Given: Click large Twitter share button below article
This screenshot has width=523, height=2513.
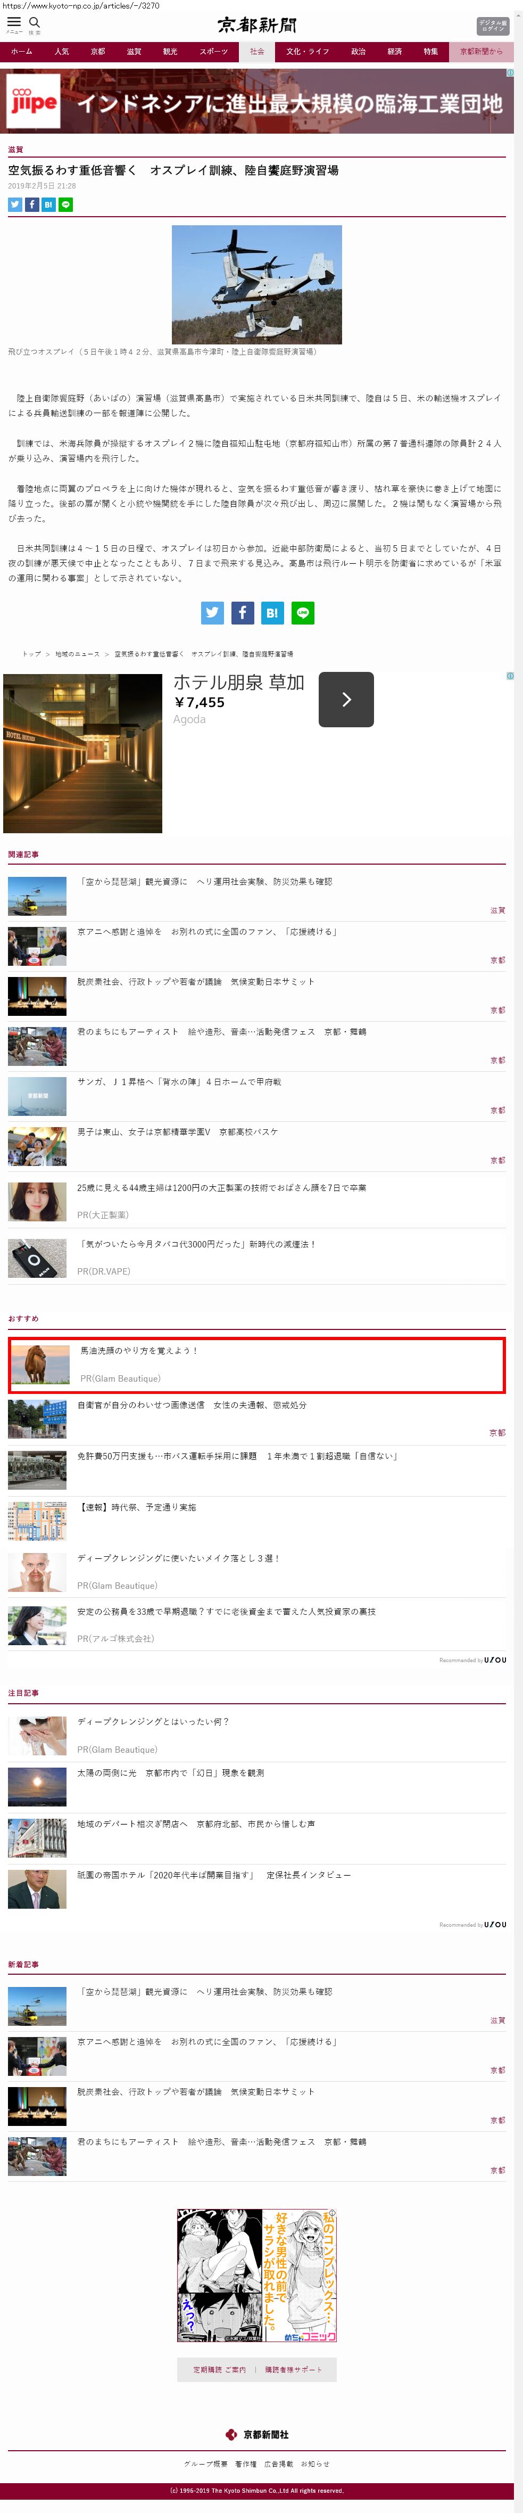Looking at the screenshot, I should click(212, 613).
